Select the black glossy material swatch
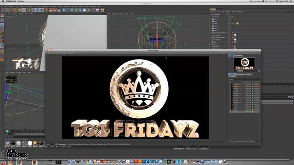294x165 pixels. [x=13, y=143]
